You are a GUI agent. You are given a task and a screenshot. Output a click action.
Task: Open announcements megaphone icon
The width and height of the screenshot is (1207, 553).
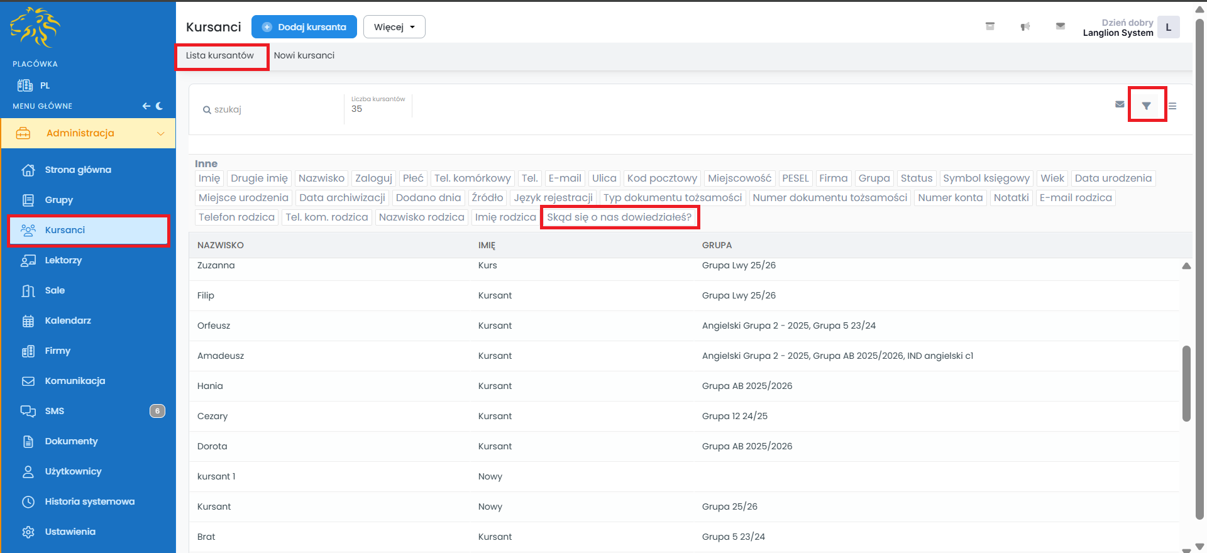point(1025,26)
